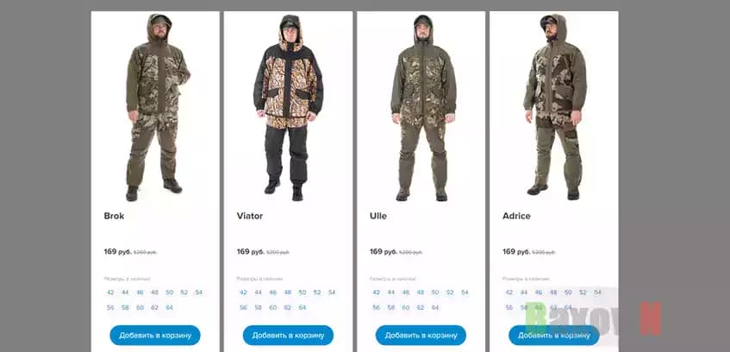Viewport: 730px width, 352px height.
Task: Pick size 62 for the Ulle suit
Action: tap(421, 308)
